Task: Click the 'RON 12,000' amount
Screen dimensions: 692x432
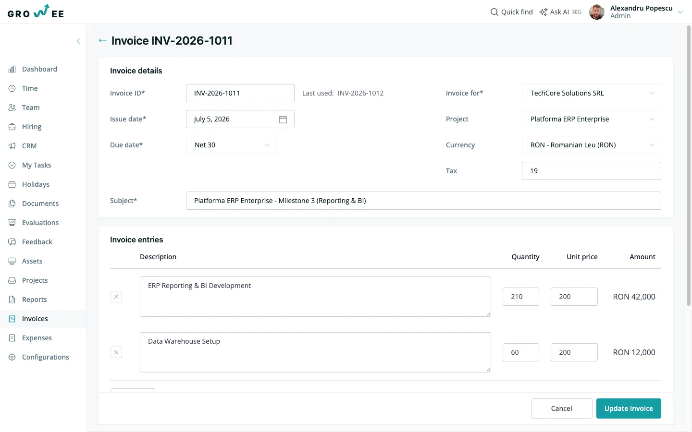Action: pyautogui.click(x=634, y=352)
